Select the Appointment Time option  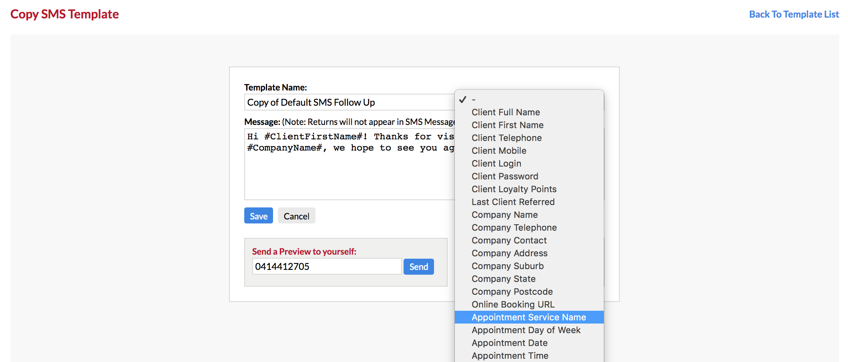tap(510, 356)
